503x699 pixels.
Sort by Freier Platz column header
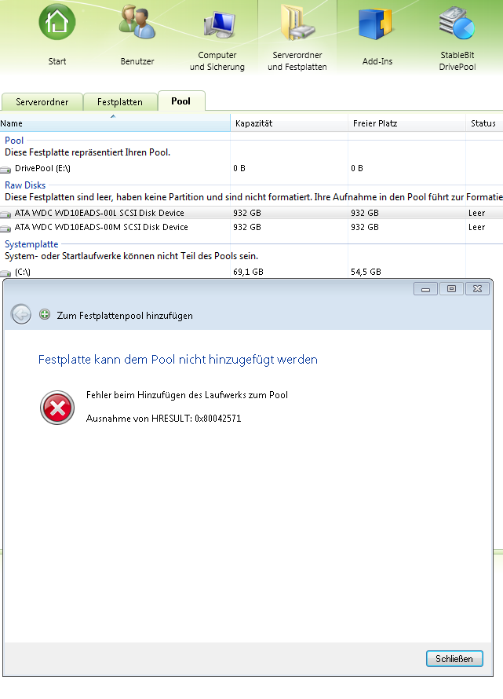pos(374,123)
